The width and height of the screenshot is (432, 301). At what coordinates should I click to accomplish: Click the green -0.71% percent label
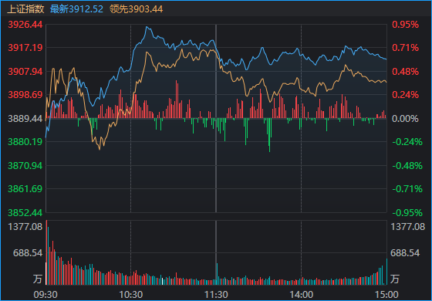click(407, 189)
